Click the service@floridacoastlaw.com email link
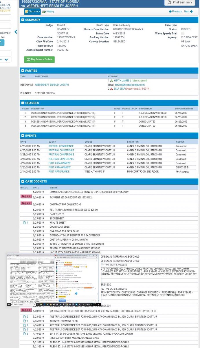Image resolution: width=200 pixels, height=348 pixels. (x=130, y=85)
